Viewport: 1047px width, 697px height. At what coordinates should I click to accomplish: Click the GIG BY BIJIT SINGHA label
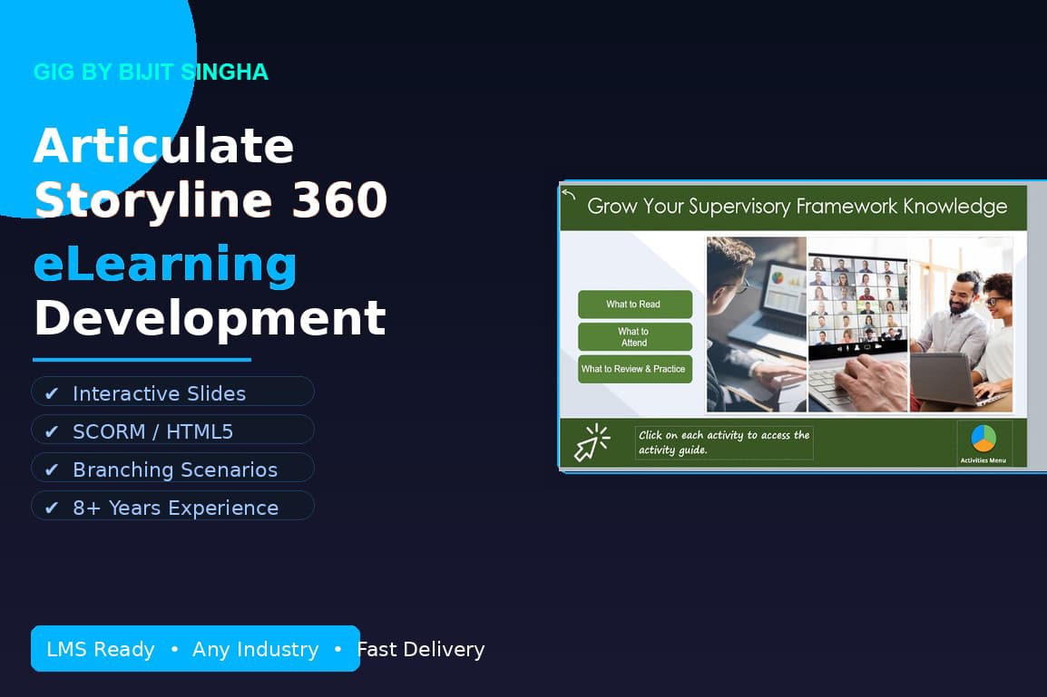coord(151,72)
